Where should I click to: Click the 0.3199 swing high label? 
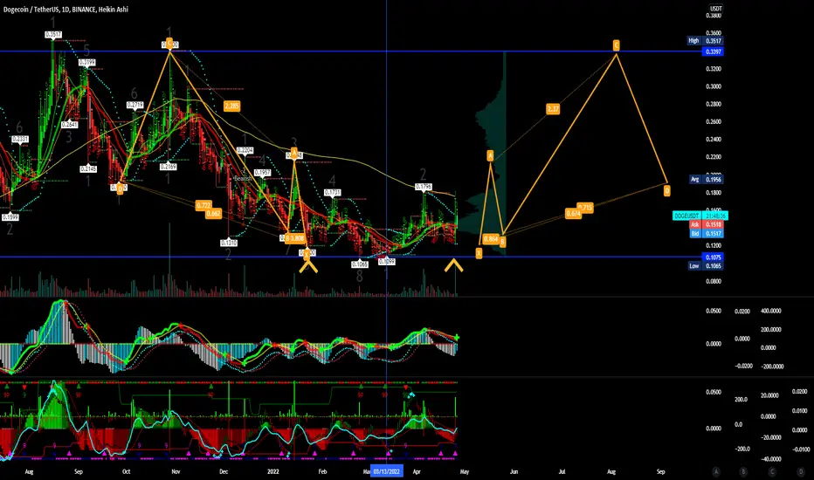point(86,63)
